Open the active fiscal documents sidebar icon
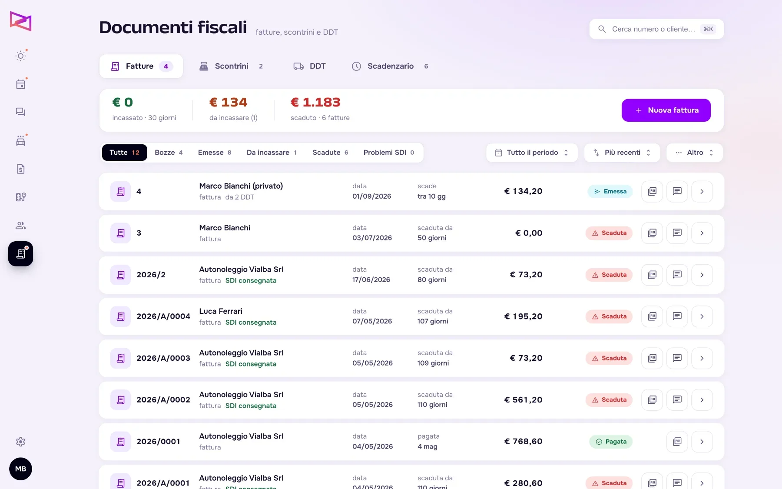The height and width of the screenshot is (489, 782). 20,254
